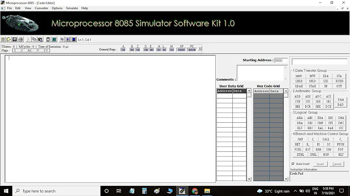The height and width of the screenshot is (196, 350).
Task: Insert the XCHG instruction
Action: point(339,81)
